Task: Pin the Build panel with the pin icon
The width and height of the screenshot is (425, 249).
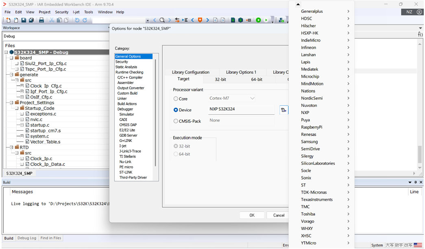Action: pyautogui.click(x=416, y=182)
